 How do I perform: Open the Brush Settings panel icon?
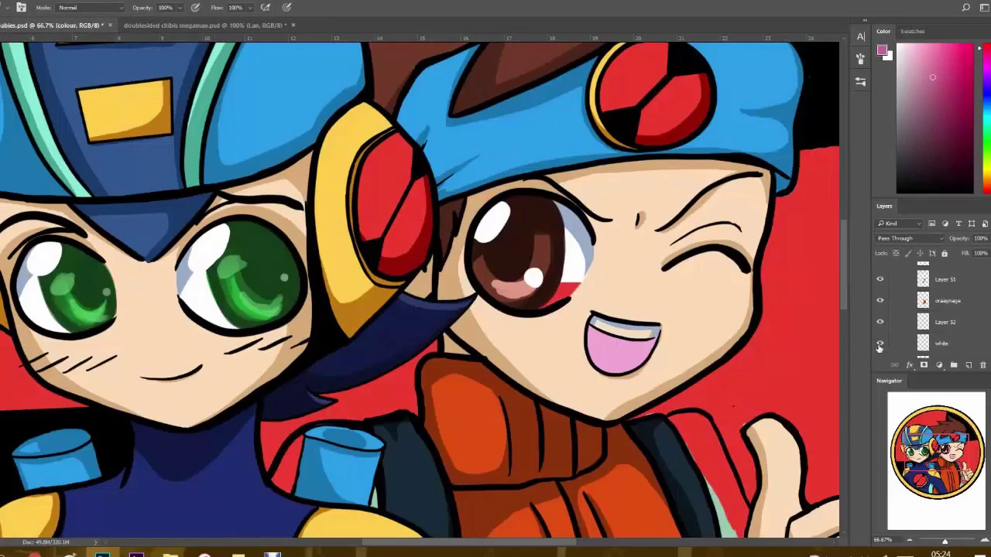point(861,81)
